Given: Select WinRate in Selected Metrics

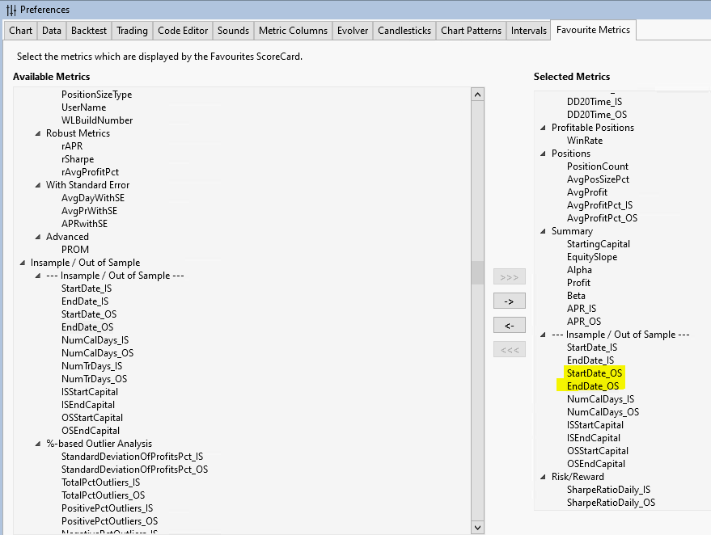Looking at the screenshot, I should 584,141.
